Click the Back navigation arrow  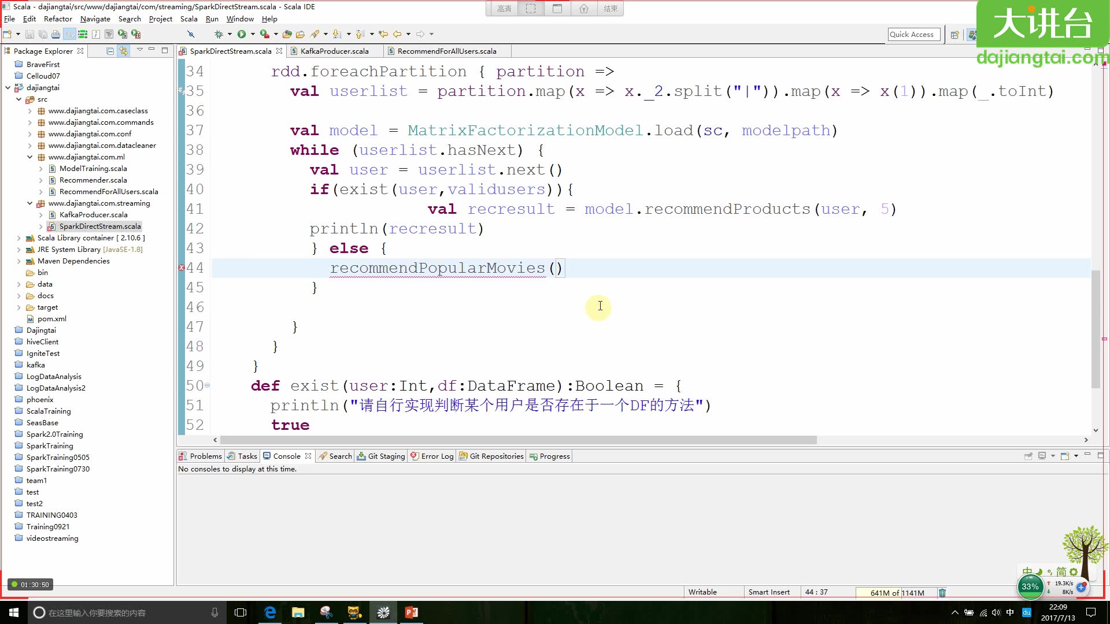pos(397,34)
